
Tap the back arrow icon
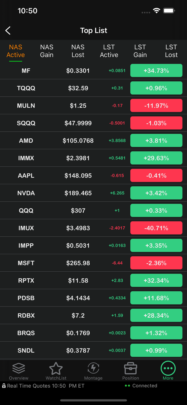(8, 31)
